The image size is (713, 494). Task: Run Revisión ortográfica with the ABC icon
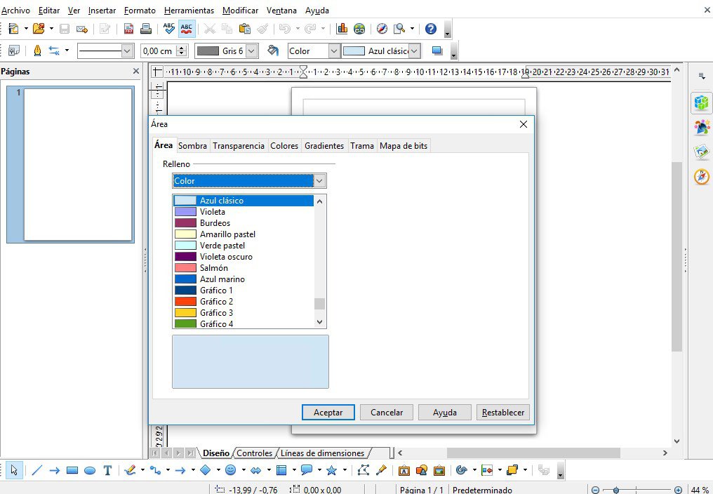pos(168,28)
